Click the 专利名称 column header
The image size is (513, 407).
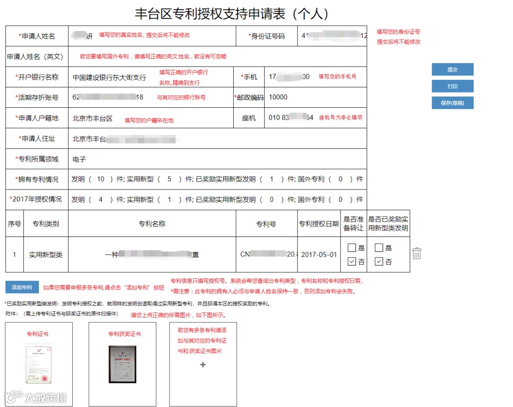click(x=152, y=224)
